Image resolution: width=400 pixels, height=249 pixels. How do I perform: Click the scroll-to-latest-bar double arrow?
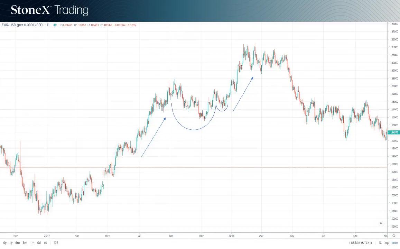(381, 223)
